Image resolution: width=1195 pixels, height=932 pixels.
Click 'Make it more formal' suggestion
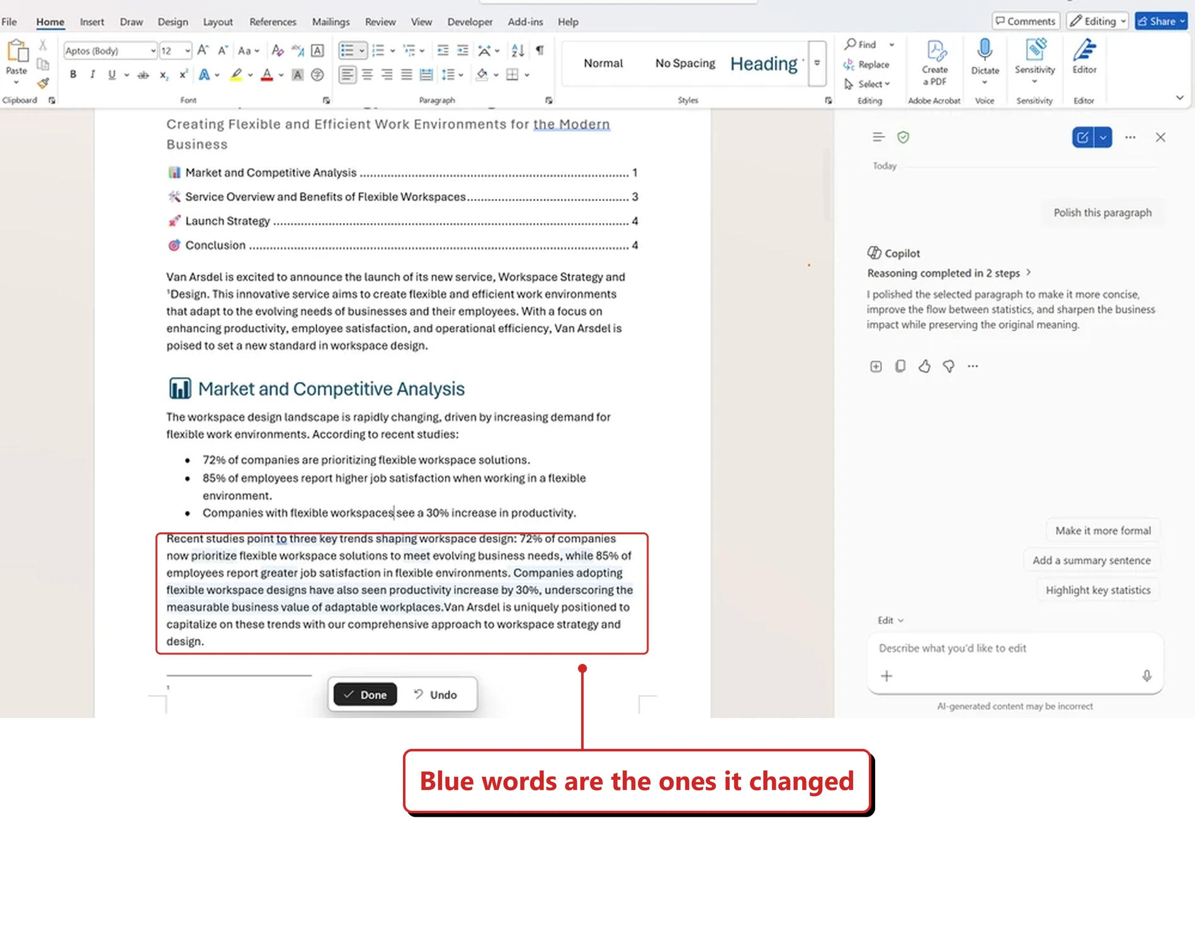click(1103, 531)
